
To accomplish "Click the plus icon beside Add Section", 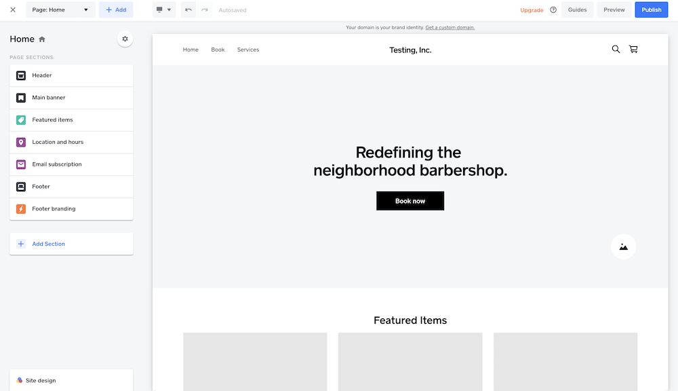I will pyautogui.click(x=21, y=244).
